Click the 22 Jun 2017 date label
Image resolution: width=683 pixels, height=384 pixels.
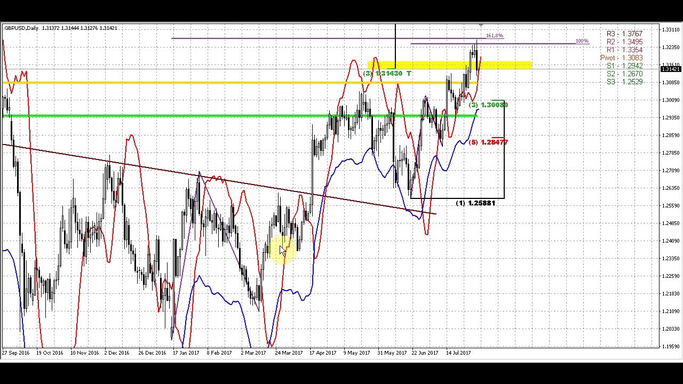[425, 353]
